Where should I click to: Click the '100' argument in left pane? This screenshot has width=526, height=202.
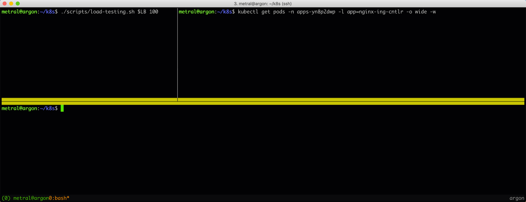pyautogui.click(x=154, y=12)
